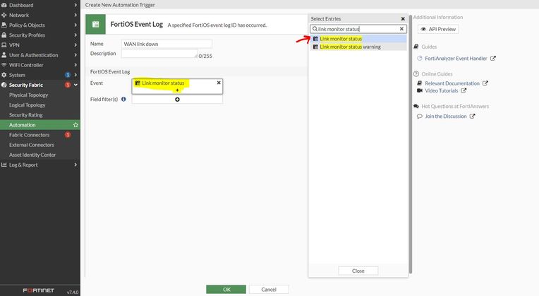Click Video Tutorials external link icon

pyautogui.click(x=464, y=91)
